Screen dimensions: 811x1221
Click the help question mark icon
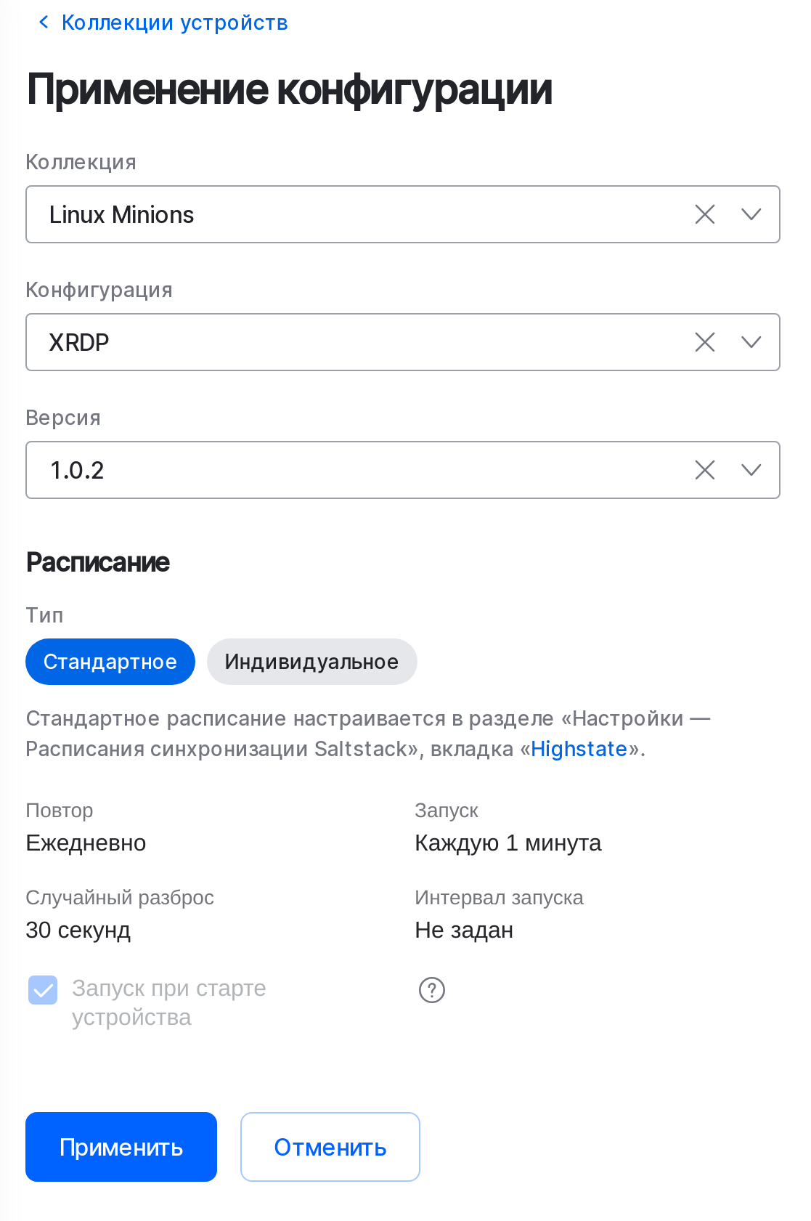click(432, 989)
